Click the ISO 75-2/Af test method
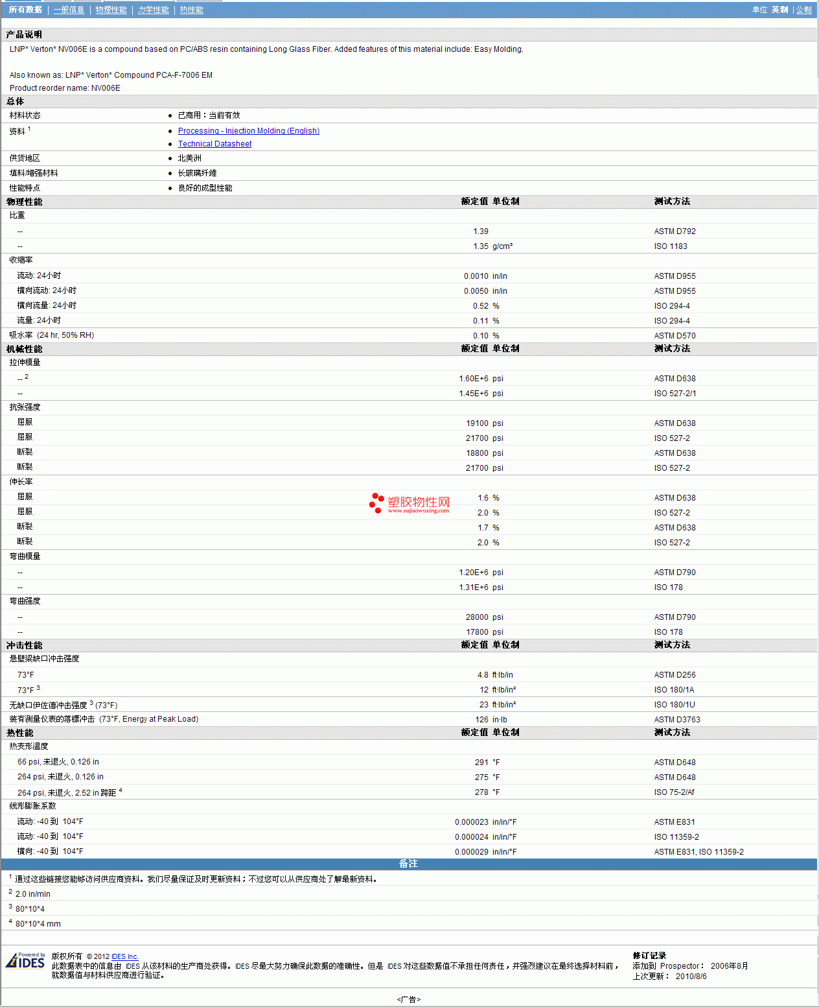 click(675, 792)
